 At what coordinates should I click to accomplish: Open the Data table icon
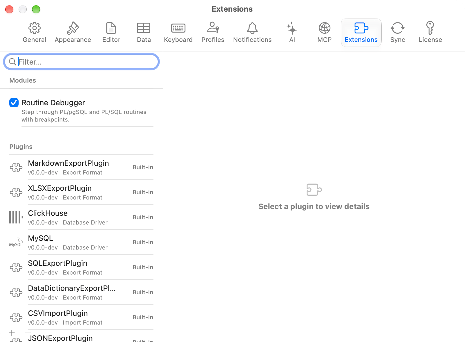click(x=144, y=28)
